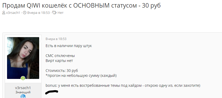Click the clock icon in thread header
The height and width of the screenshot is (98, 222).
(x=25, y=13)
